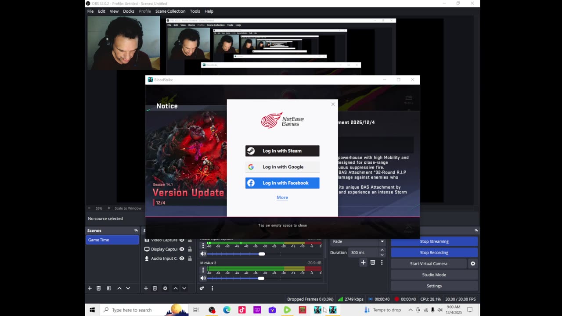Log in with Google
Viewport: 562px width, 316px height.
click(282, 167)
